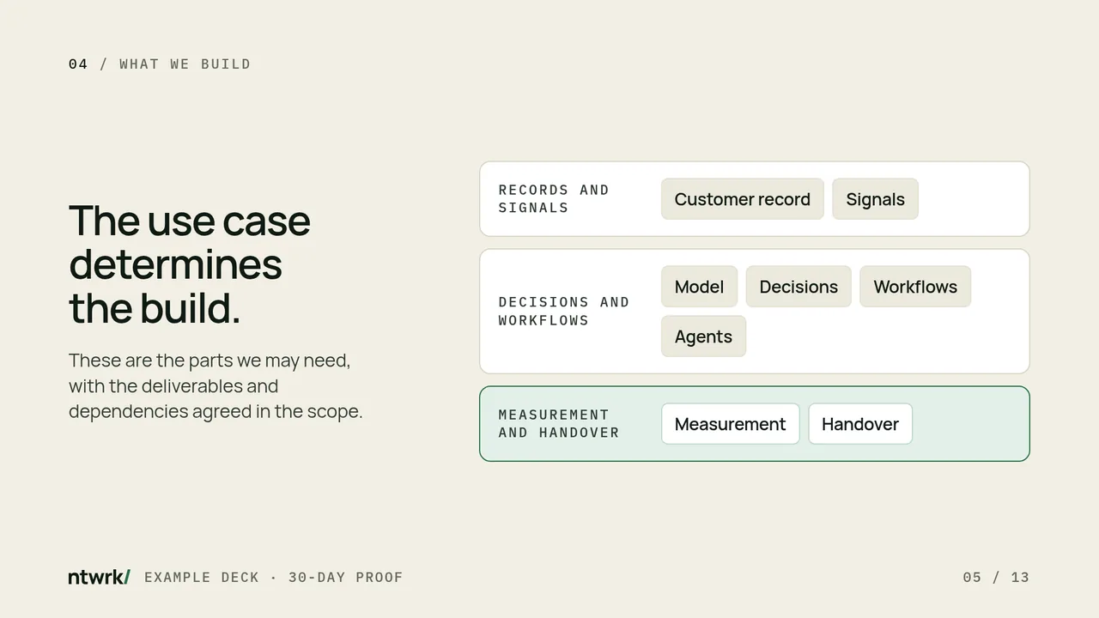This screenshot has height=618, width=1099.
Task: Click the ntwrk/ logo
Action: click(x=100, y=577)
